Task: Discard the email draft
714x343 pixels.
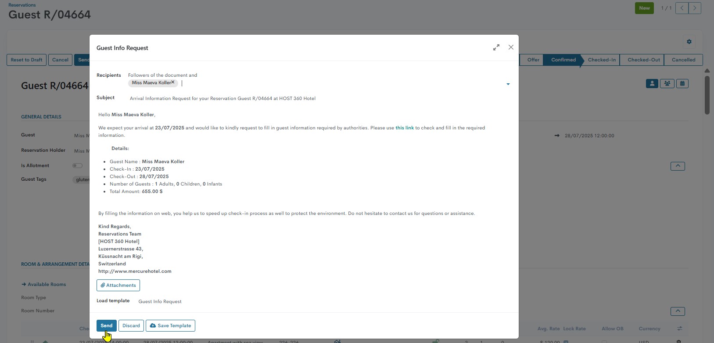Action: pos(131,325)
